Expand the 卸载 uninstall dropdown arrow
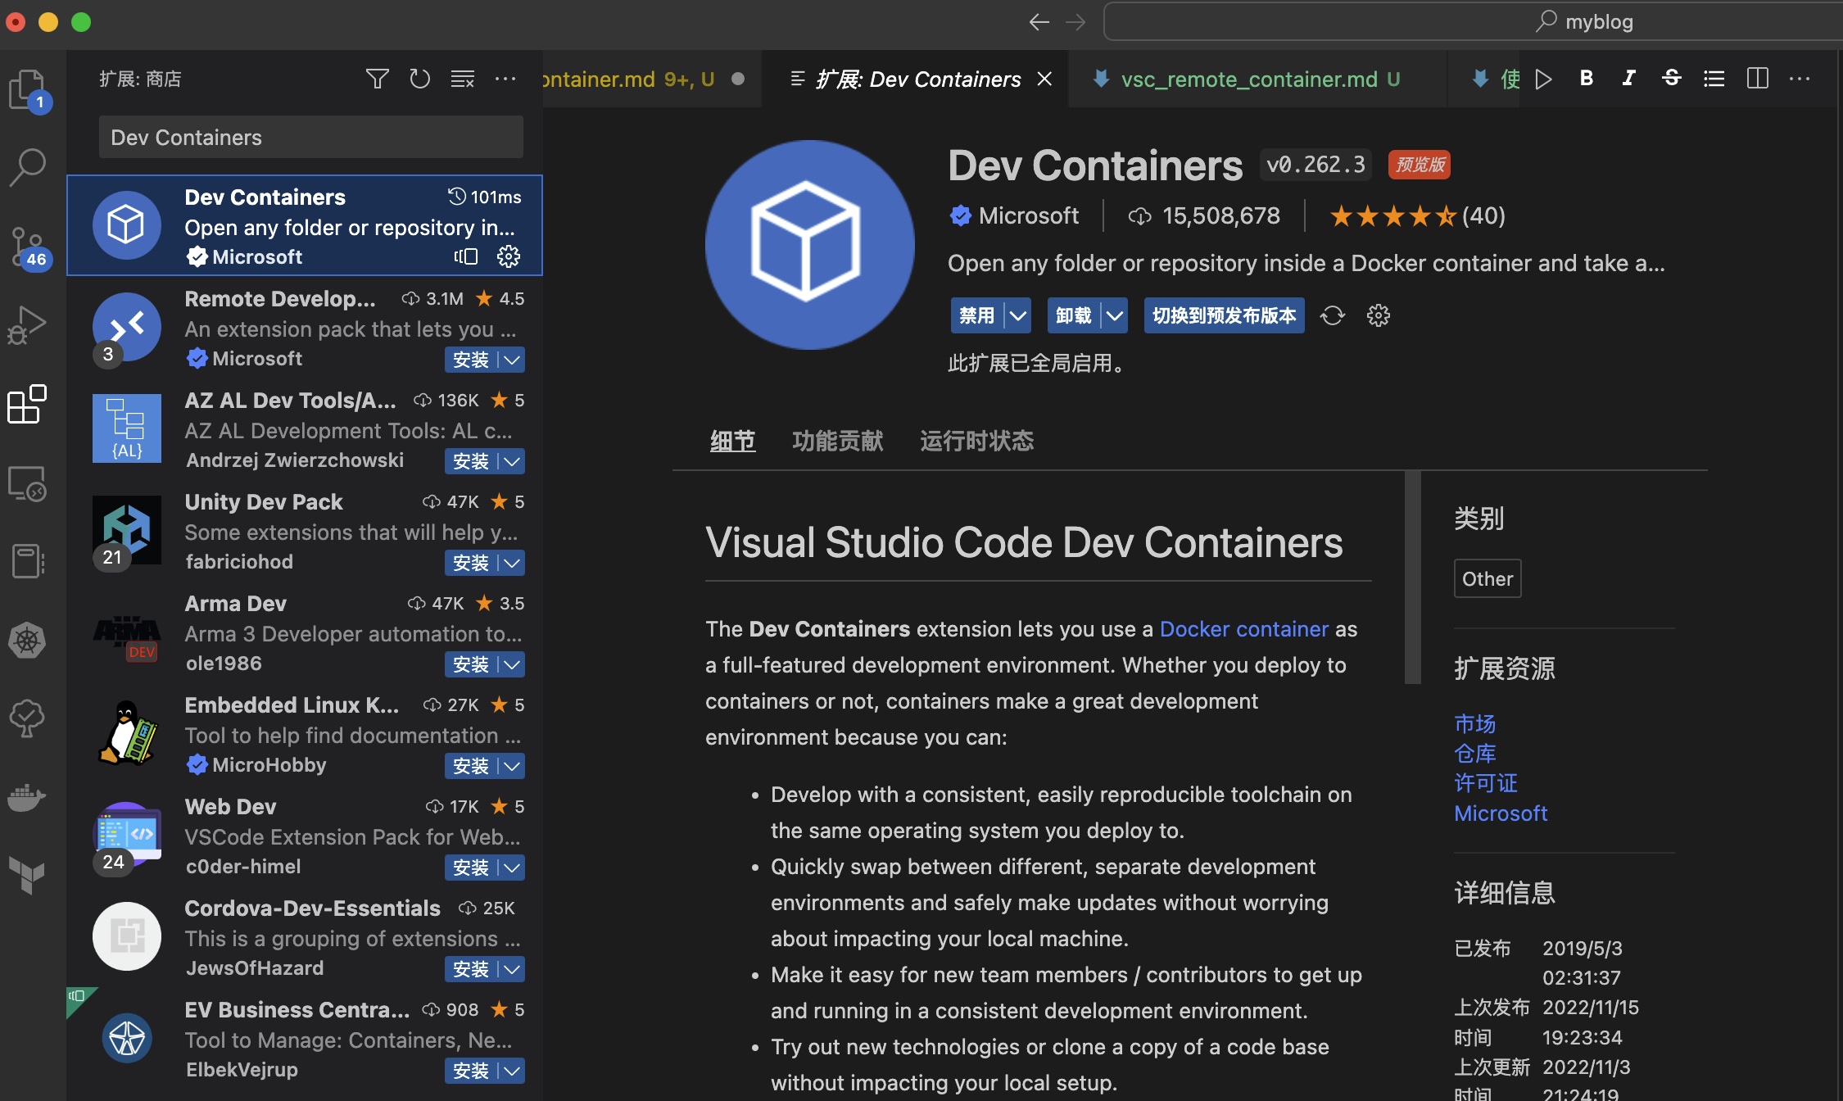Screen dimensions: 1843x1101 tap(1115, 315)
